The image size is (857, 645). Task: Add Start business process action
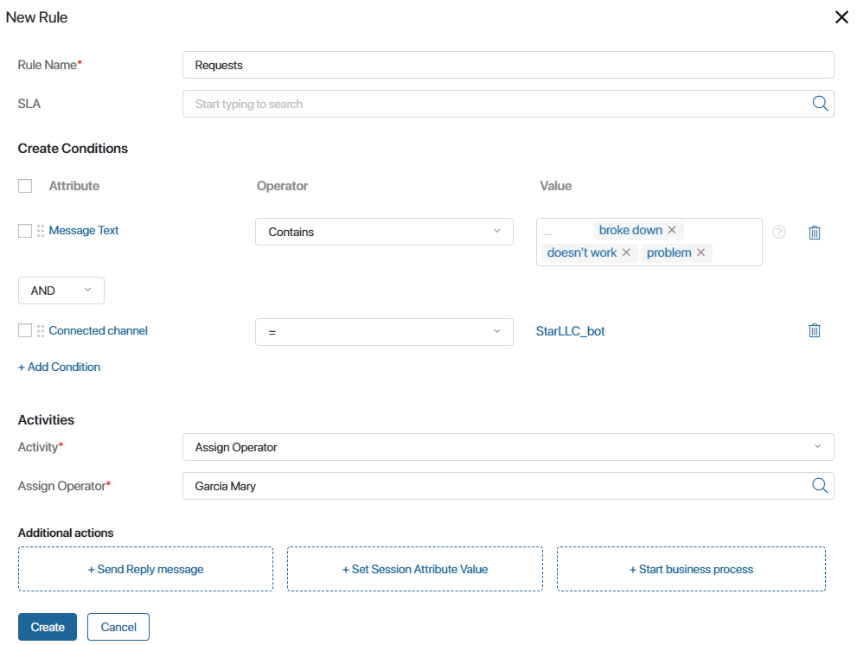click(x=691, y=569)
